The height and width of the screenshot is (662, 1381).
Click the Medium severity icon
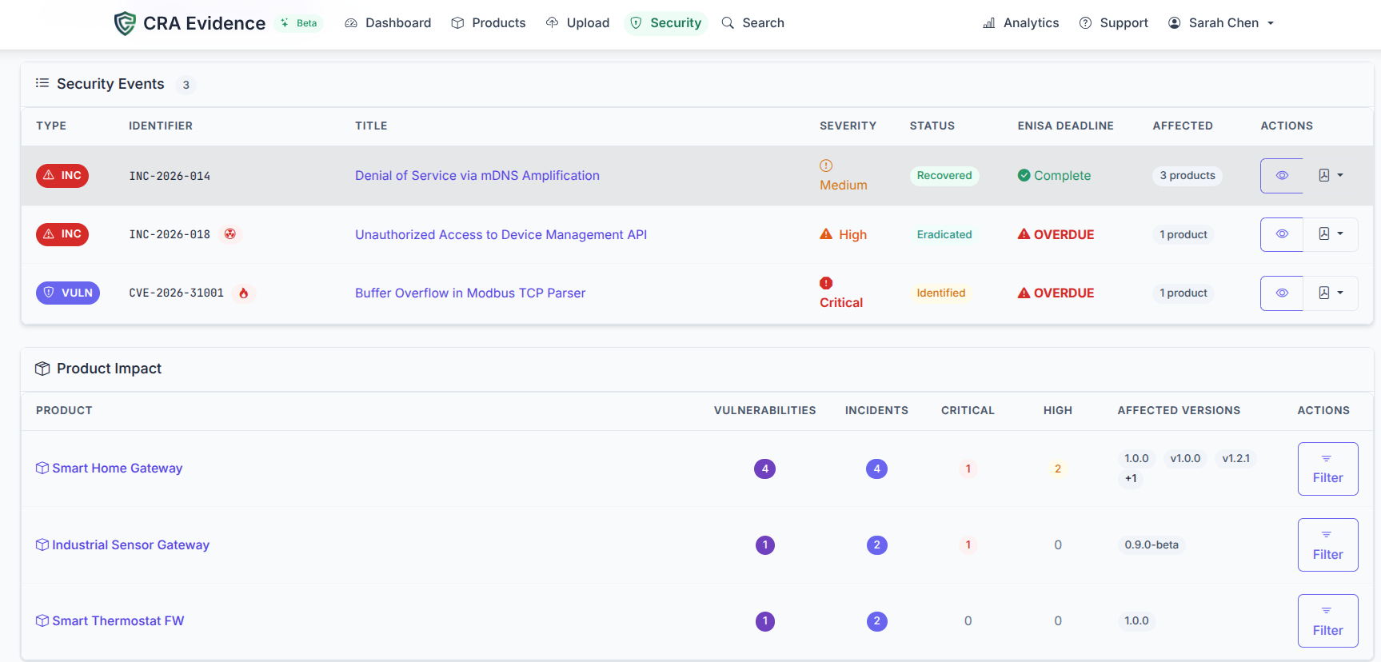[826, 165]
